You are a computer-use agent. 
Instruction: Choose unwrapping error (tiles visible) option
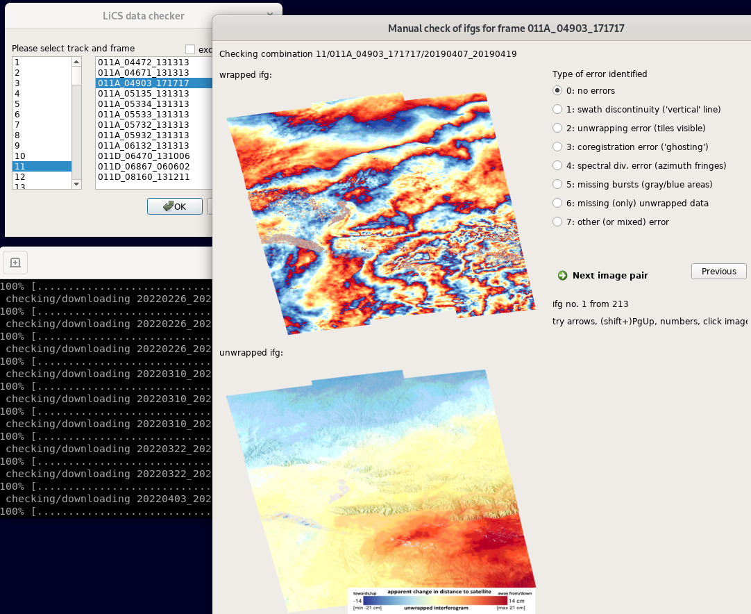tap(629, 128)
